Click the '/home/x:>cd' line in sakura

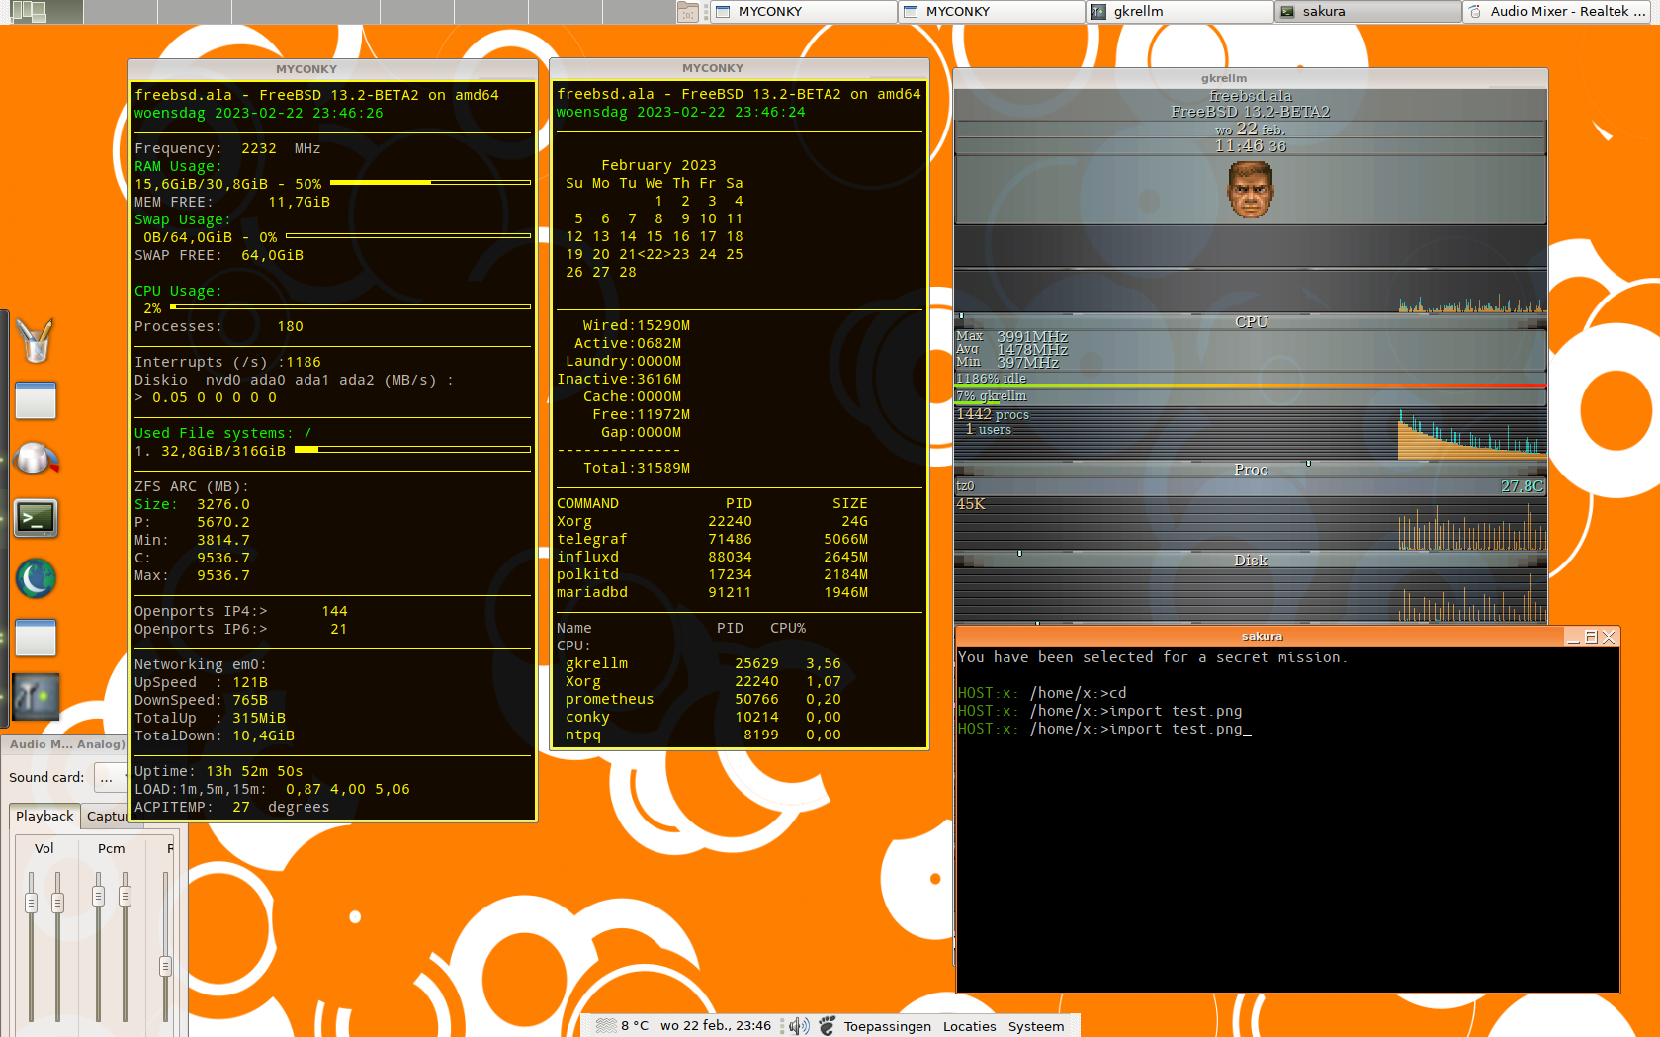pos(1042,693)
